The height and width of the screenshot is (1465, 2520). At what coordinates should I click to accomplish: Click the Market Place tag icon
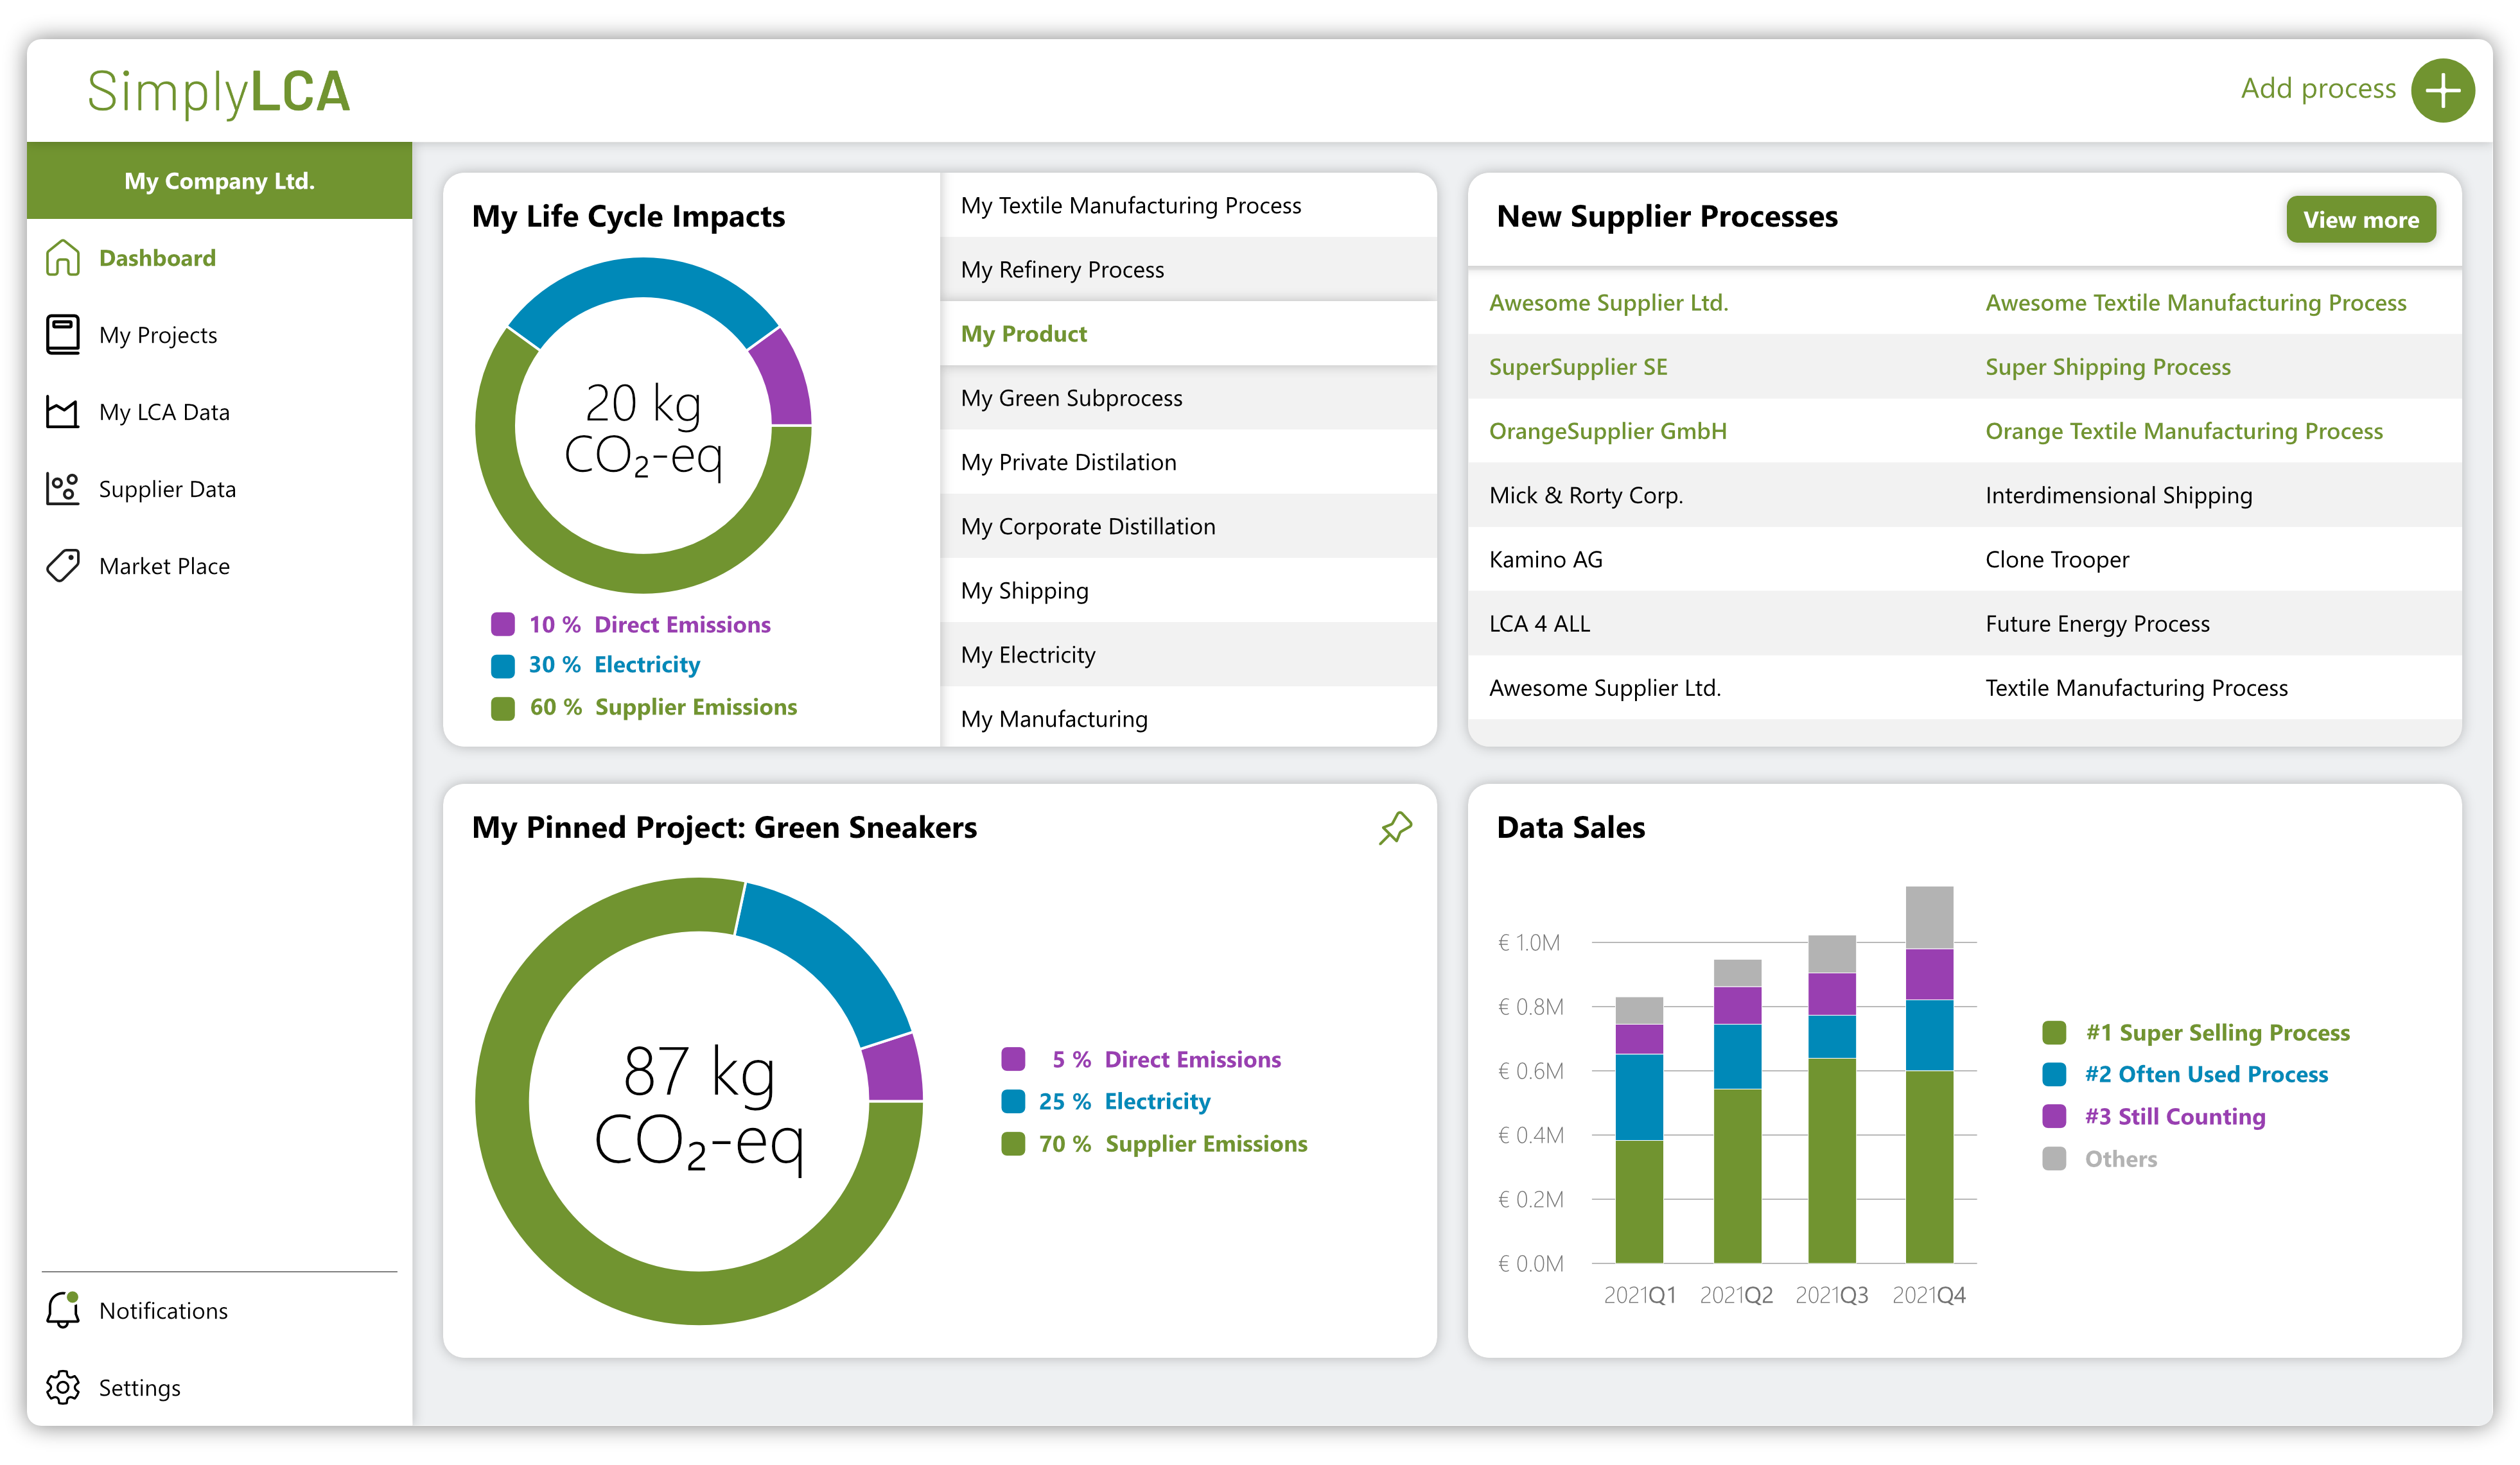[62, 566]
